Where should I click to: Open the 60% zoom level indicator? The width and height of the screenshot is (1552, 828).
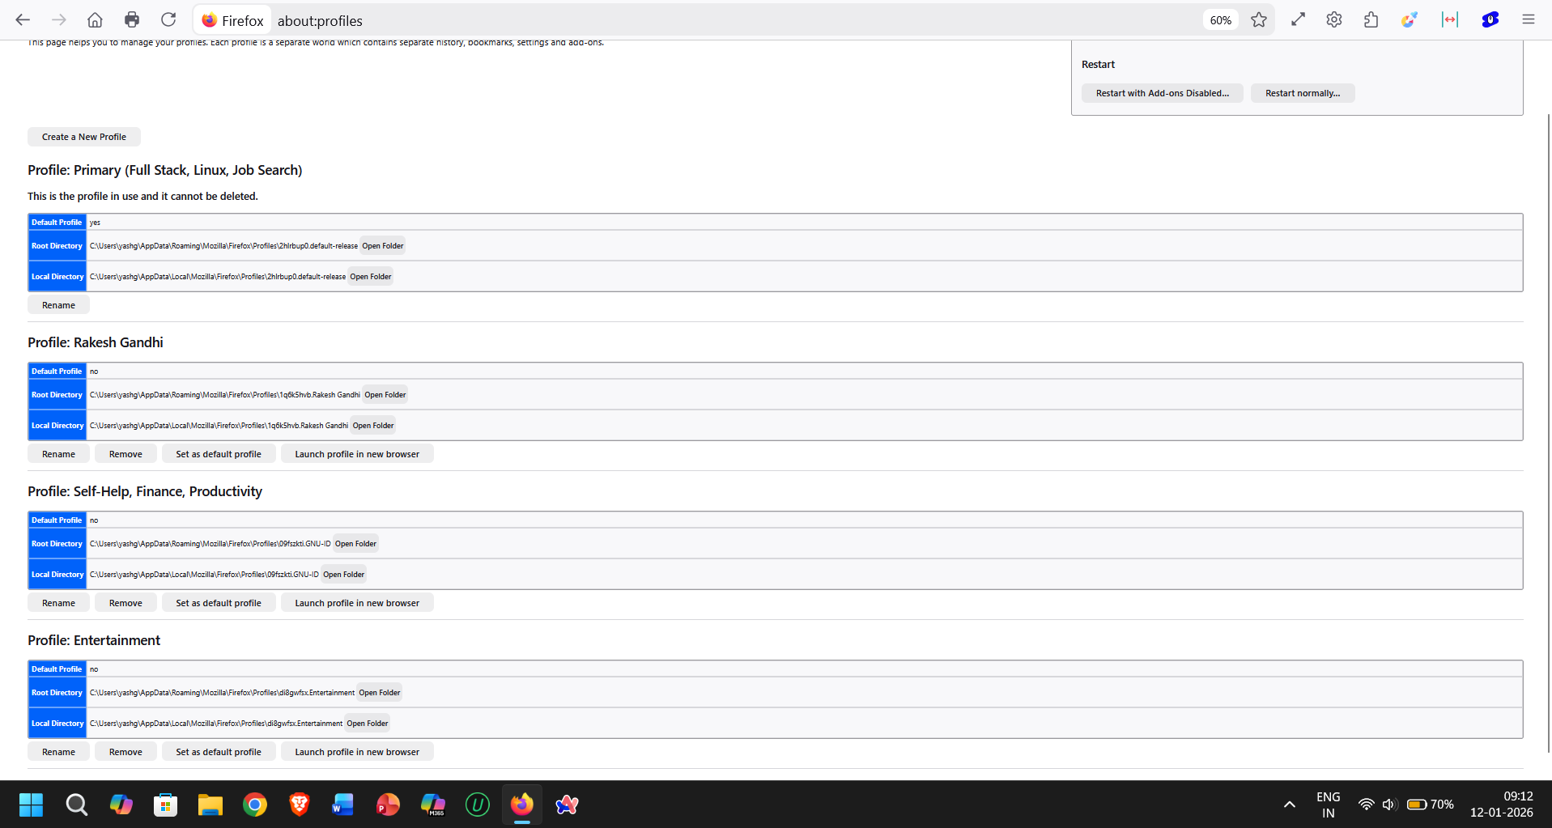[x=1220, y=20]
